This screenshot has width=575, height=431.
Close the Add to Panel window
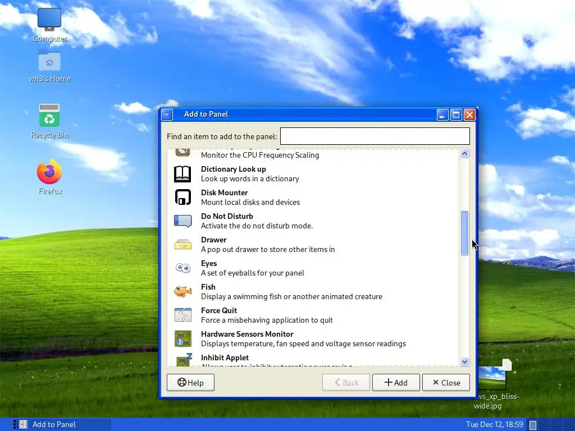(x=469, y=114)
